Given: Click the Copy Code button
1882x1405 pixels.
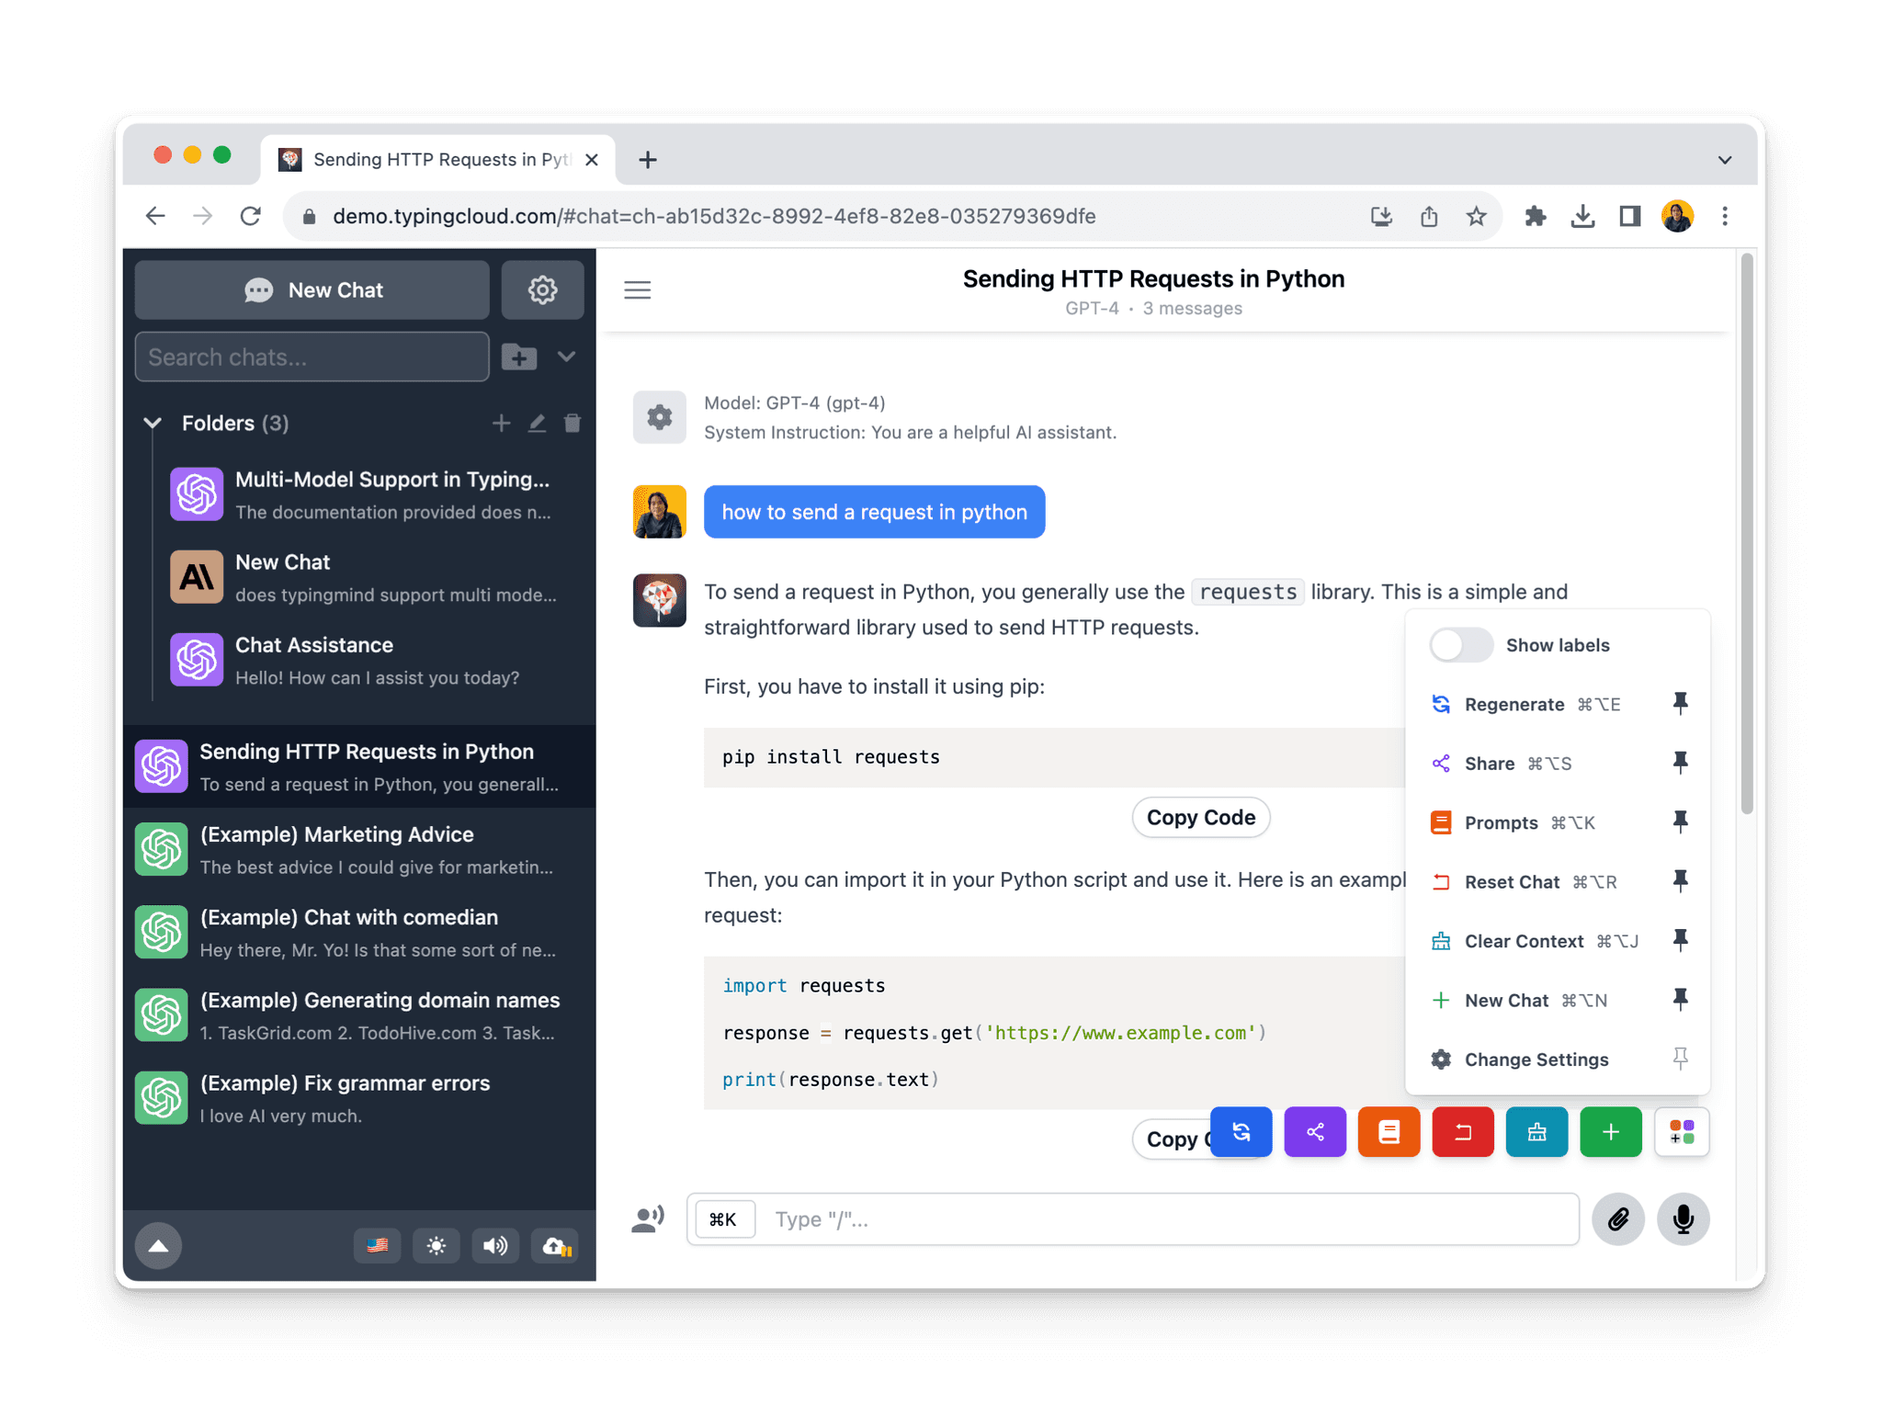Looking at the screenshot, I should click(x=1200, y=817).
